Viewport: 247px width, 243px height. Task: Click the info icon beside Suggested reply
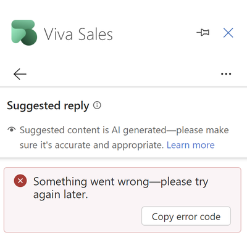tap(97, 105)
